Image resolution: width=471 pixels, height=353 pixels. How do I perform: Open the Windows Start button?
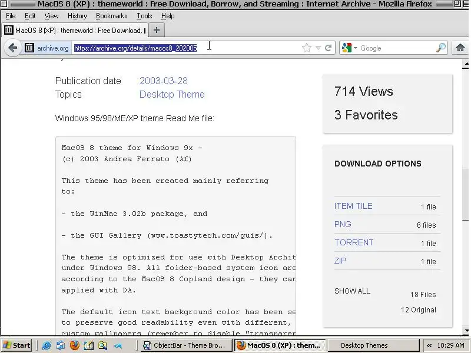(x=16, y=345)
